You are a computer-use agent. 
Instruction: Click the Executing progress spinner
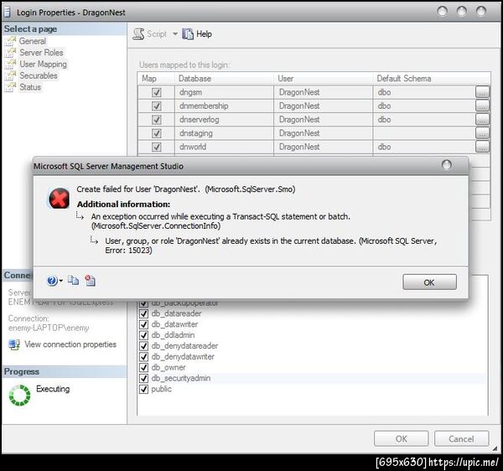pyautogui.click(x=19, y=395)
